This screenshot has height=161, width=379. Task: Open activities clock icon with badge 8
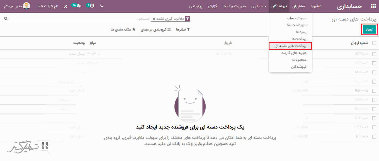pyautogui.click(x=92, y=6)
